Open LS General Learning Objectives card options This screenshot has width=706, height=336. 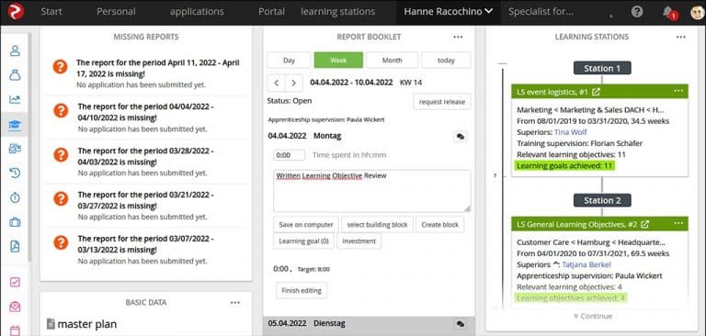tap(678, 224)
